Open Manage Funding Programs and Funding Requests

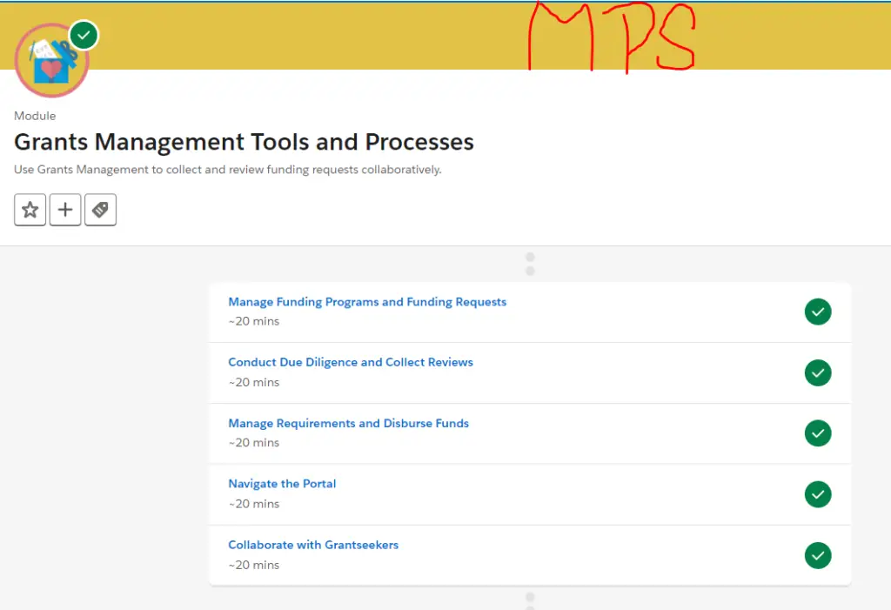point(367,301)
